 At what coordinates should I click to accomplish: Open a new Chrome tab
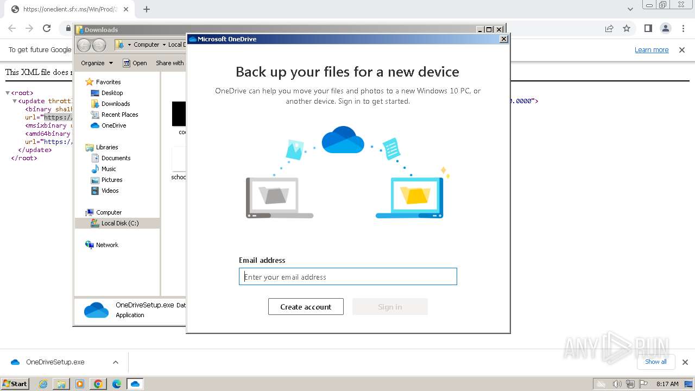pyautogui.click(x=147, y=9)
